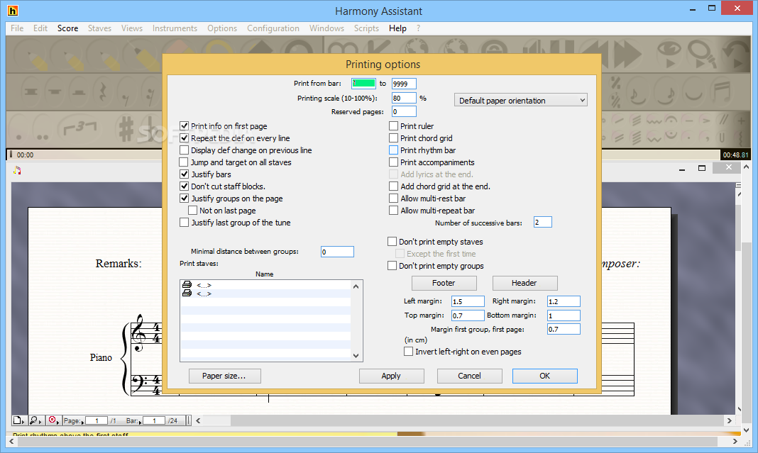Open the Page dropdown arrow in status bar
Viewport: 758px width, 453px height.
[x=82, y=422]
